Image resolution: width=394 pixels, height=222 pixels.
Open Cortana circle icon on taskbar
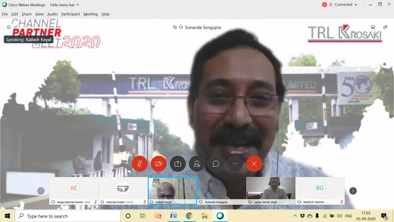point(128,216)
